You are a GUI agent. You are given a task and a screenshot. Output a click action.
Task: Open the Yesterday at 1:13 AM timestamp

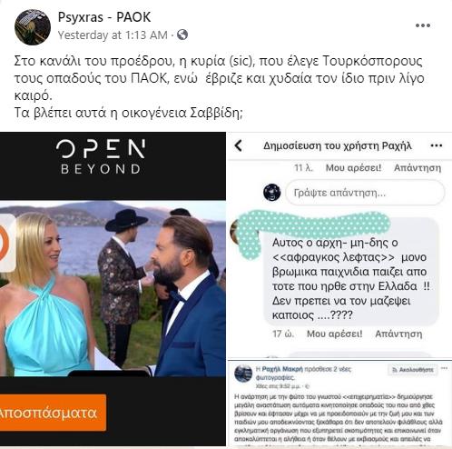pyautogui.click(x=113, y=35)
